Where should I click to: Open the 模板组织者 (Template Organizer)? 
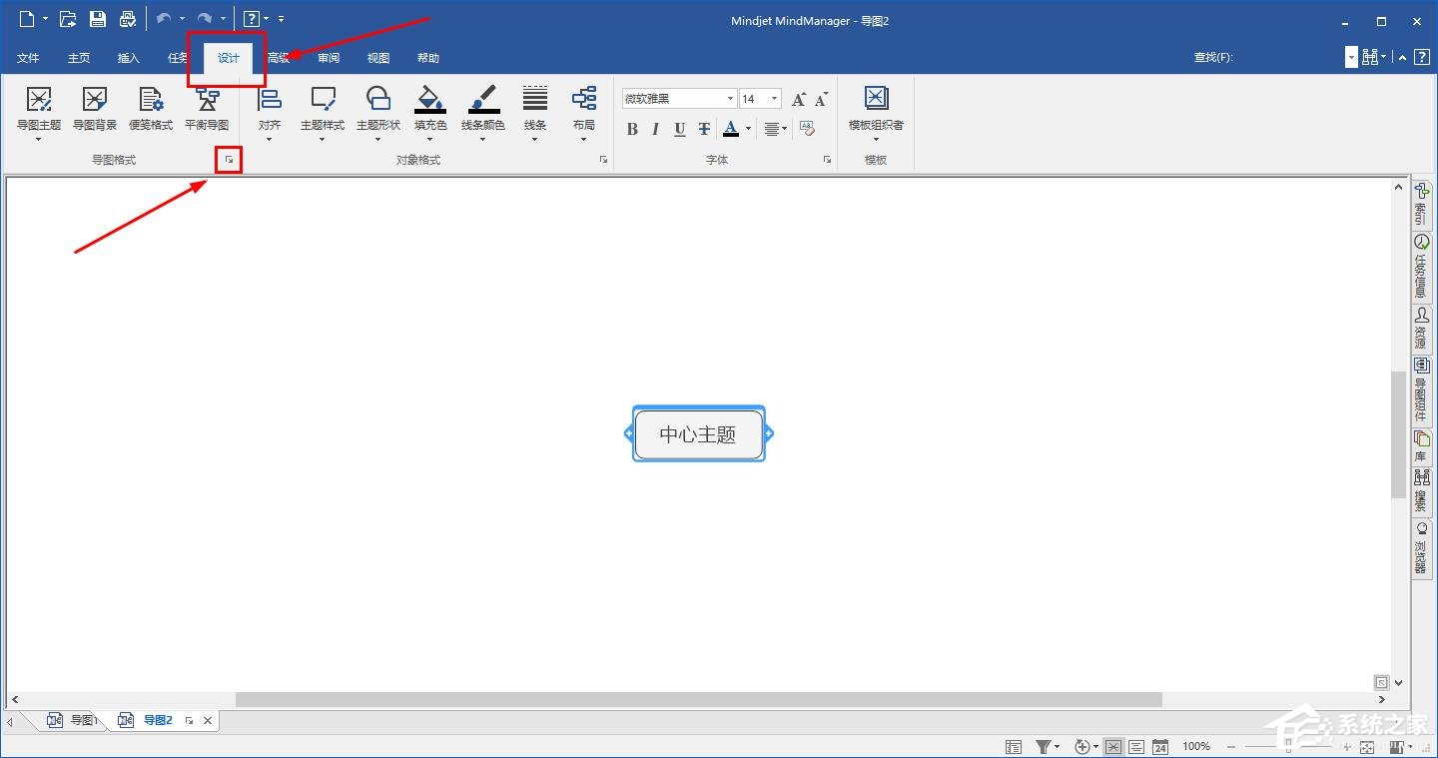[876, 110]
